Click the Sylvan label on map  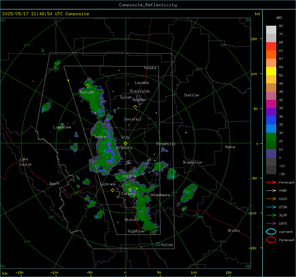click(x=126, y=97)
